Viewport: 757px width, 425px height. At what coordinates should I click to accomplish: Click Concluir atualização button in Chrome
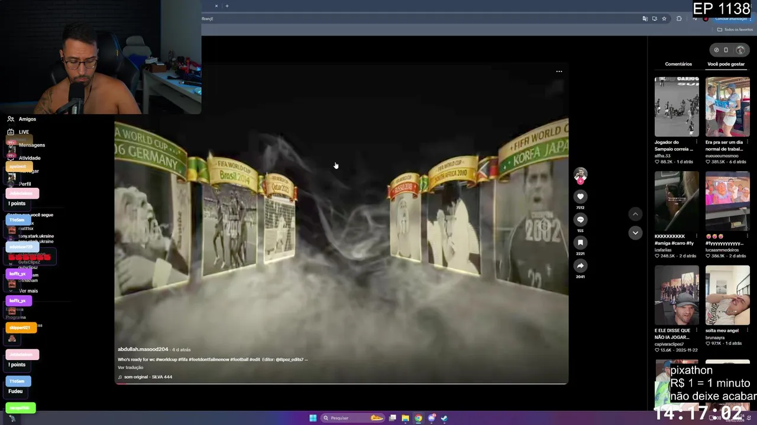point(732,19)
